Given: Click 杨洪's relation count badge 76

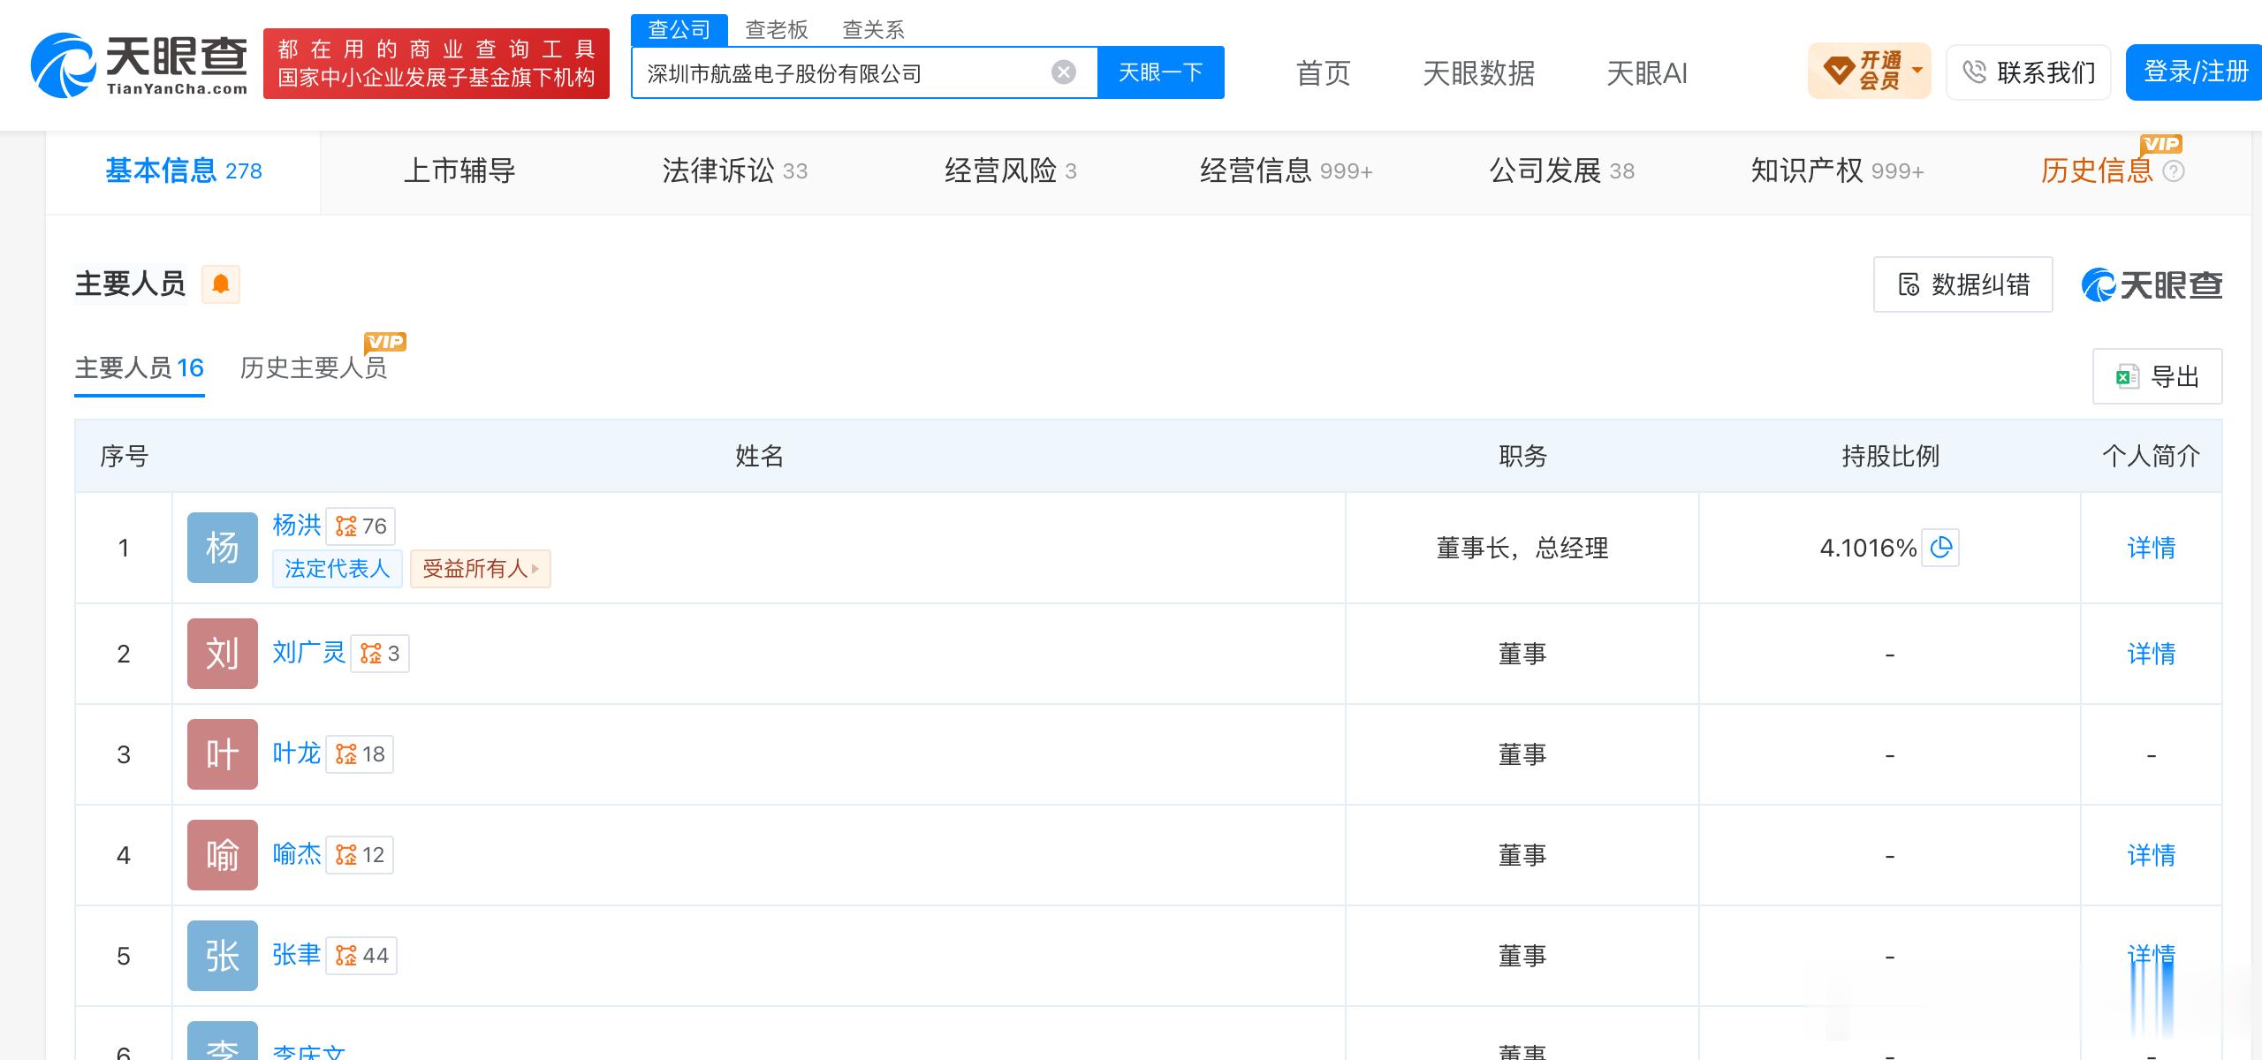Looking at the screenshot, I should point(361,526).
